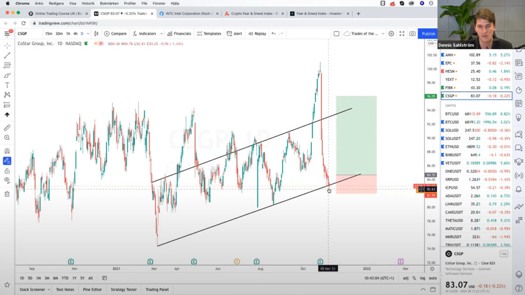Select the 15m timeframe

tap(49, 33)
